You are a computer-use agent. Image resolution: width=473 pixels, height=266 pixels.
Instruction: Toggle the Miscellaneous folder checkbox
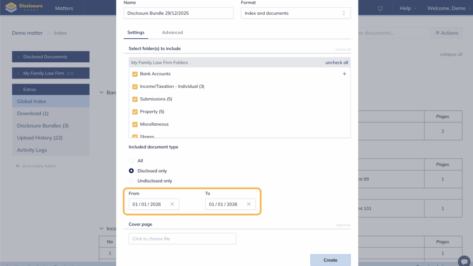135,124
